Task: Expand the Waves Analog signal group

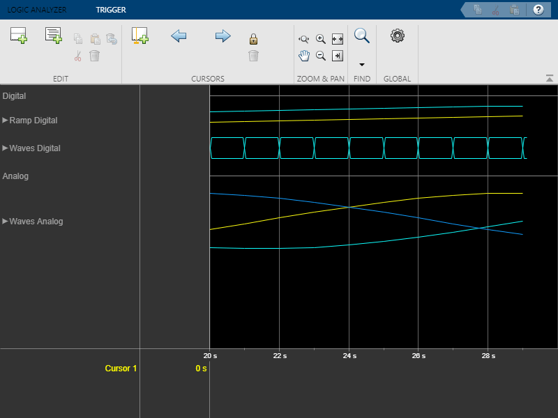Action: coord(6,222)
